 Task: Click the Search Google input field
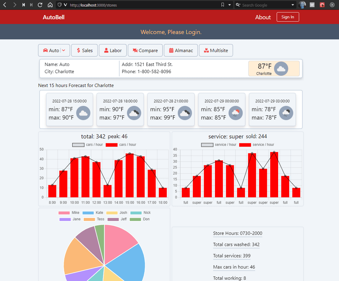[x=266, y=5]
